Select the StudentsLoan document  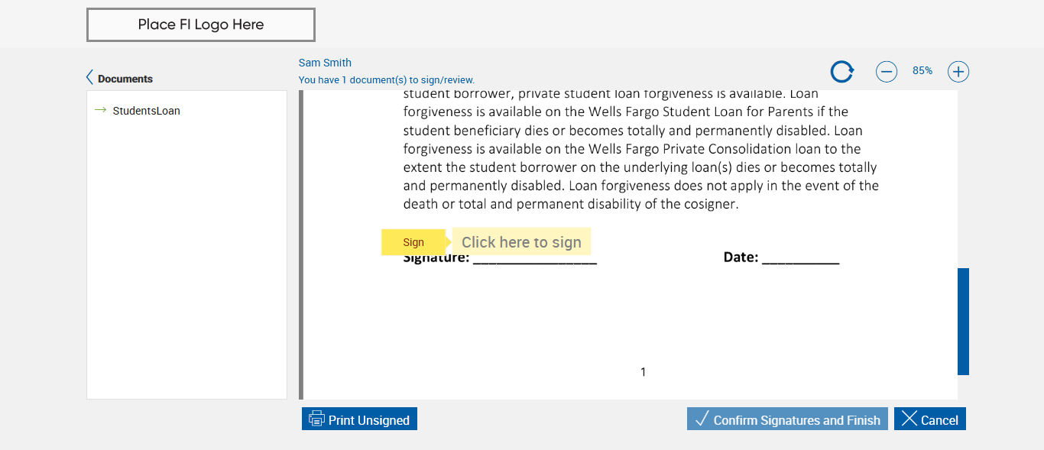(146, 111)
